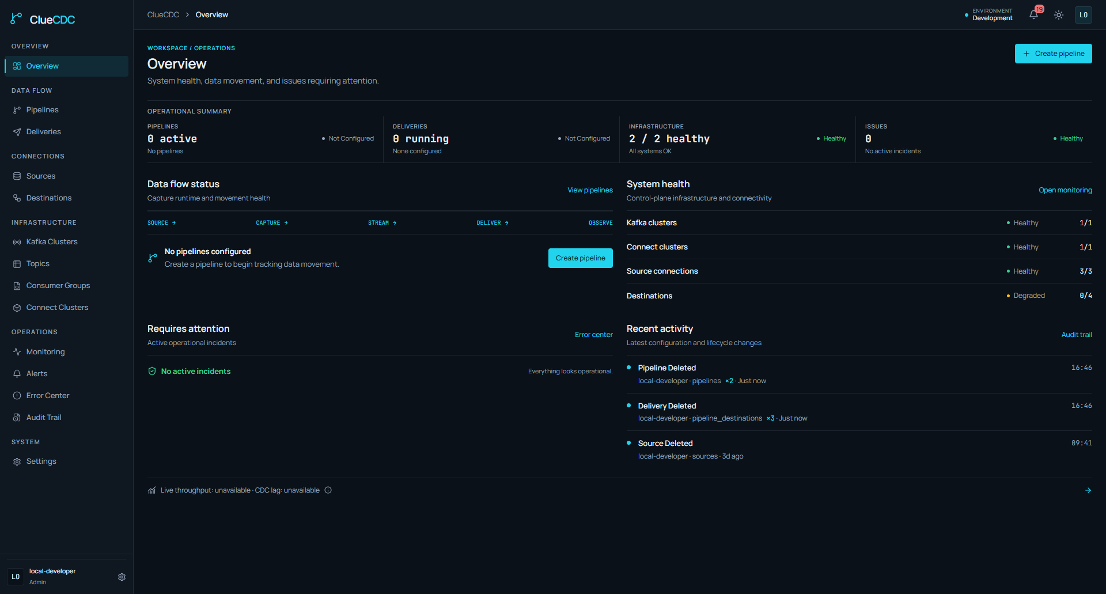The width and height of the screenshot is (1106, 594).
Task: Open Audit Trail in the sidebar
Action: pos(66,418)
